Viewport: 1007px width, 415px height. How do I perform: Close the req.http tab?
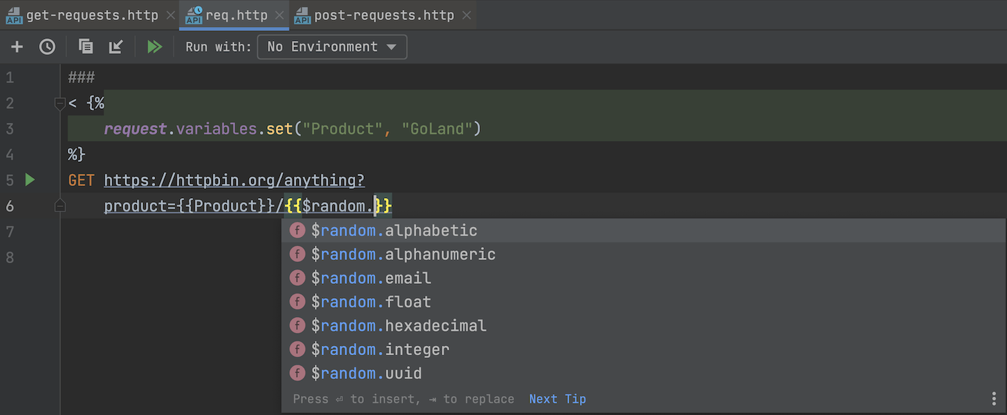coord(279,15)
